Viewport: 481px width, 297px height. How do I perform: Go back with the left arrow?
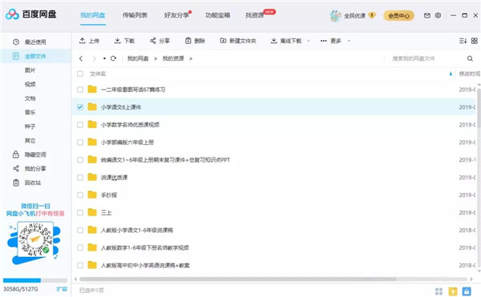[81, 58]
